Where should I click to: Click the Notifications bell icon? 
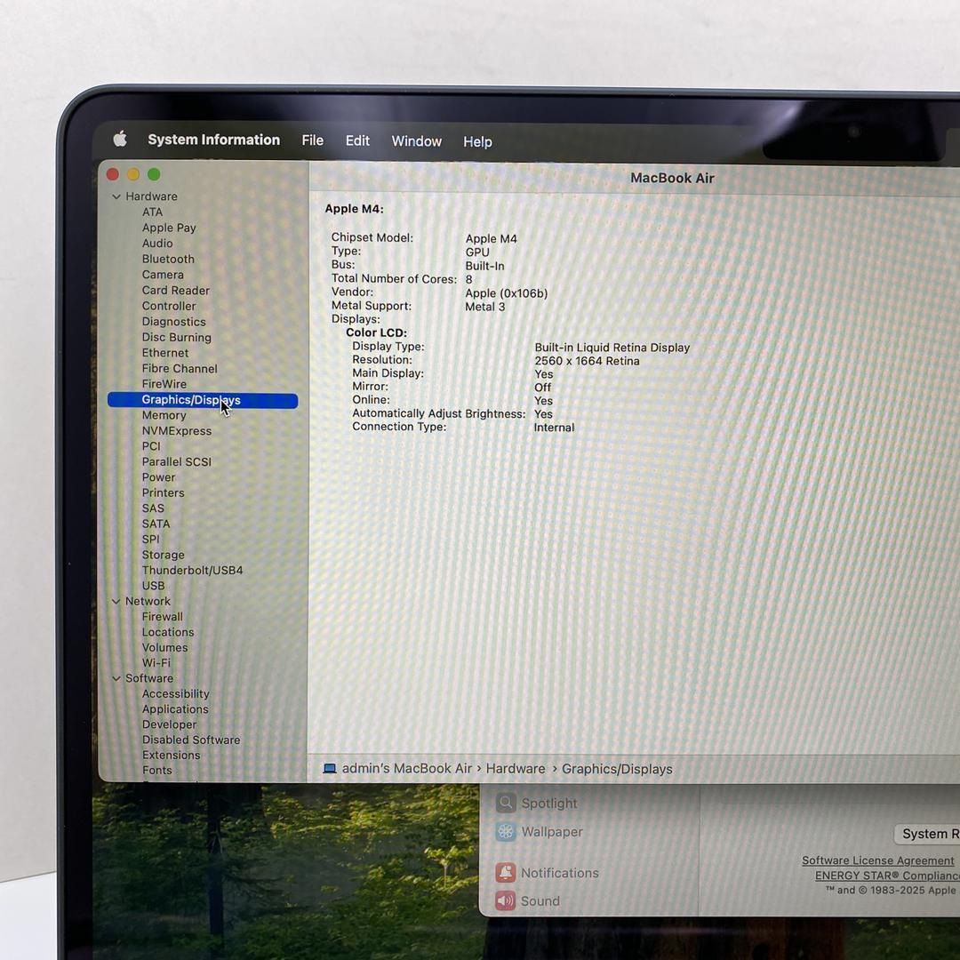click(506, 873)
